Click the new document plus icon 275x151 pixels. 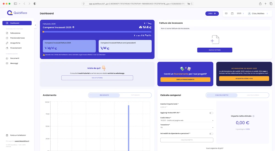(x=215, y=40)
